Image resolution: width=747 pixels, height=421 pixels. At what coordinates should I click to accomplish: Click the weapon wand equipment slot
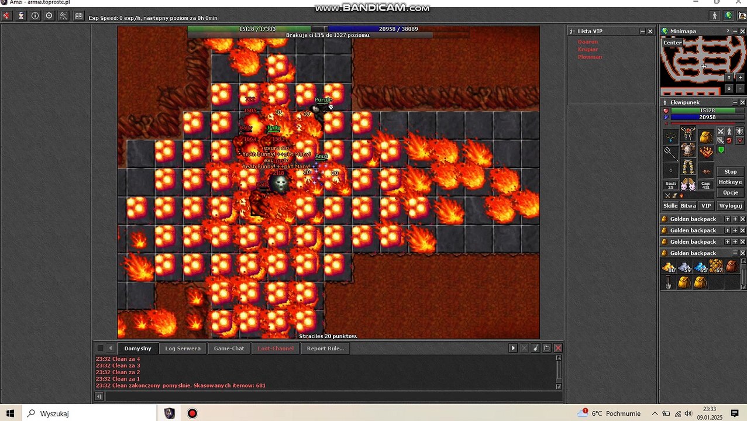pyautogui.click(x=671, y=153)
